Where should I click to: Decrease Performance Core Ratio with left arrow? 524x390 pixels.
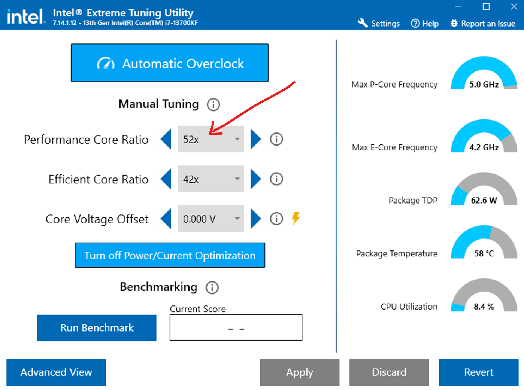[x=166, y=139]
